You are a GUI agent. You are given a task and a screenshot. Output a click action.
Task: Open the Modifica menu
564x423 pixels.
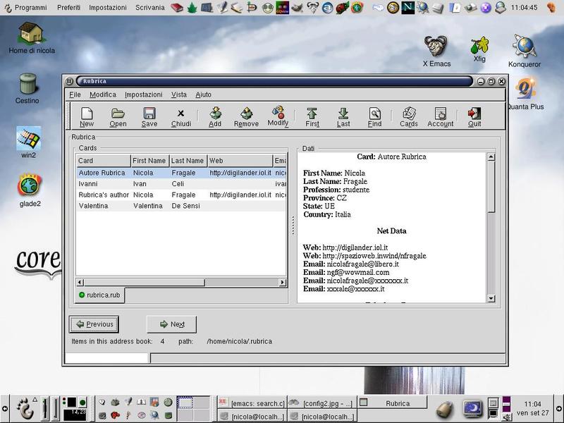pyautogui.click(x=103, y=94)
